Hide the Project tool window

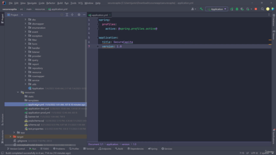pyautogui.click(x=84, y=15)
